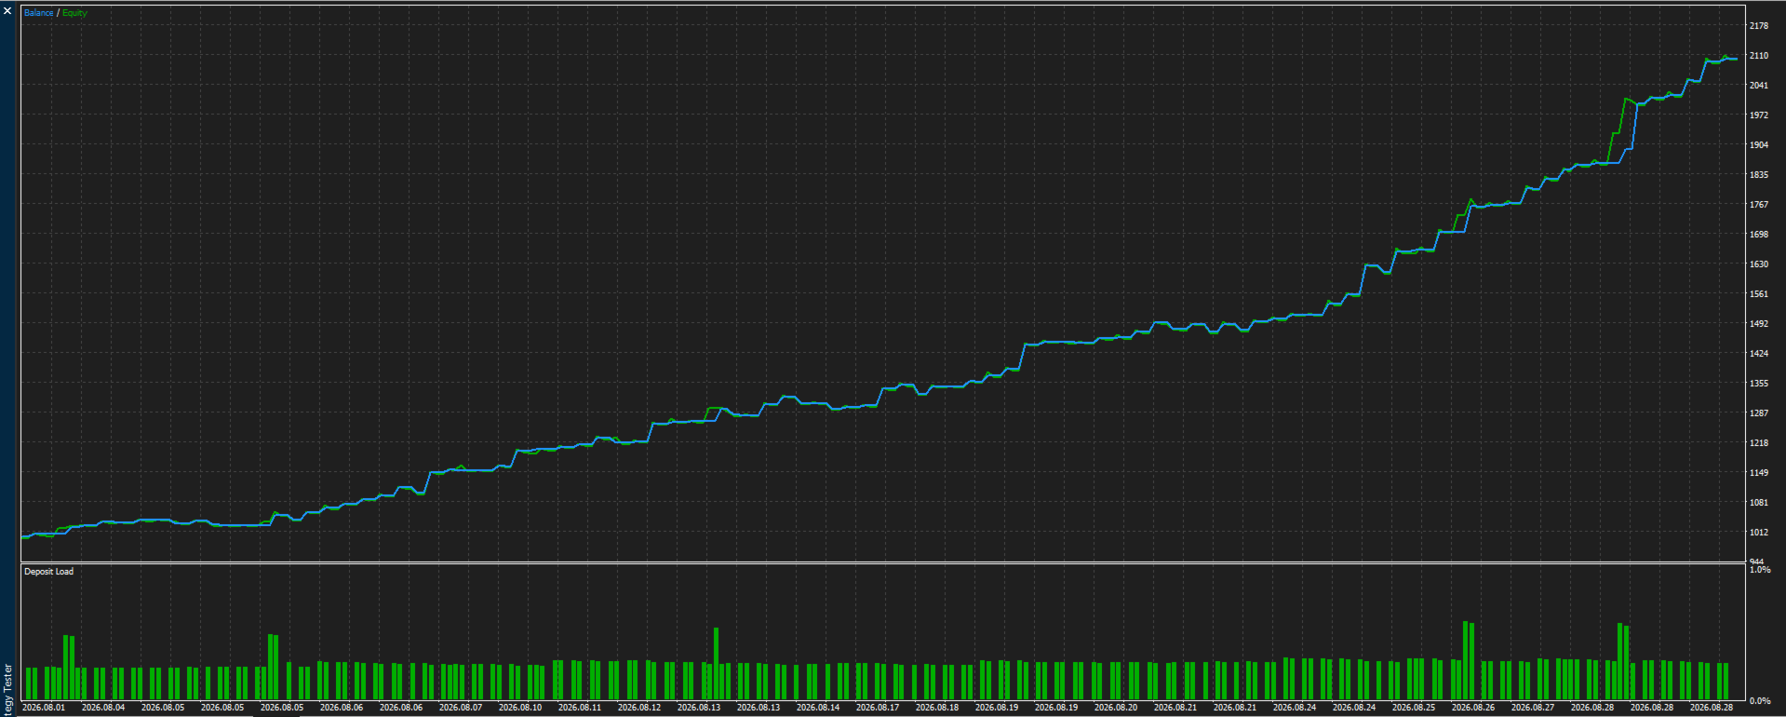Screen dimensions: 1786x717
Task: Click the 2026.08.04 date label
Action: [x=103, y=708]
